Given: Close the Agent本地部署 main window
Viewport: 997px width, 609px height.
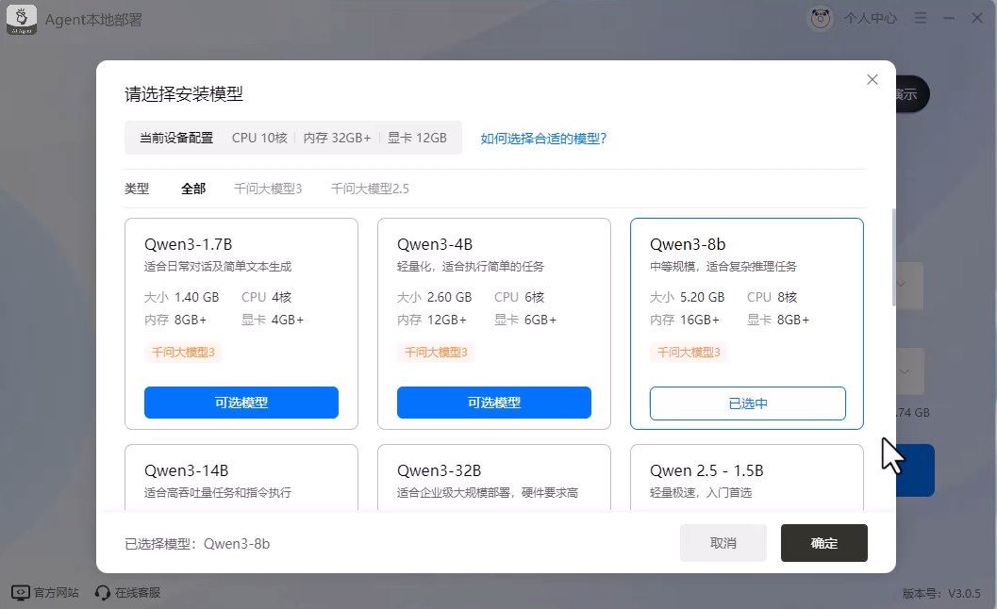Looking at the screenshot, I should point(977,19).
